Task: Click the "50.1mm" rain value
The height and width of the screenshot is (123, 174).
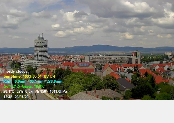Action: 37,82
